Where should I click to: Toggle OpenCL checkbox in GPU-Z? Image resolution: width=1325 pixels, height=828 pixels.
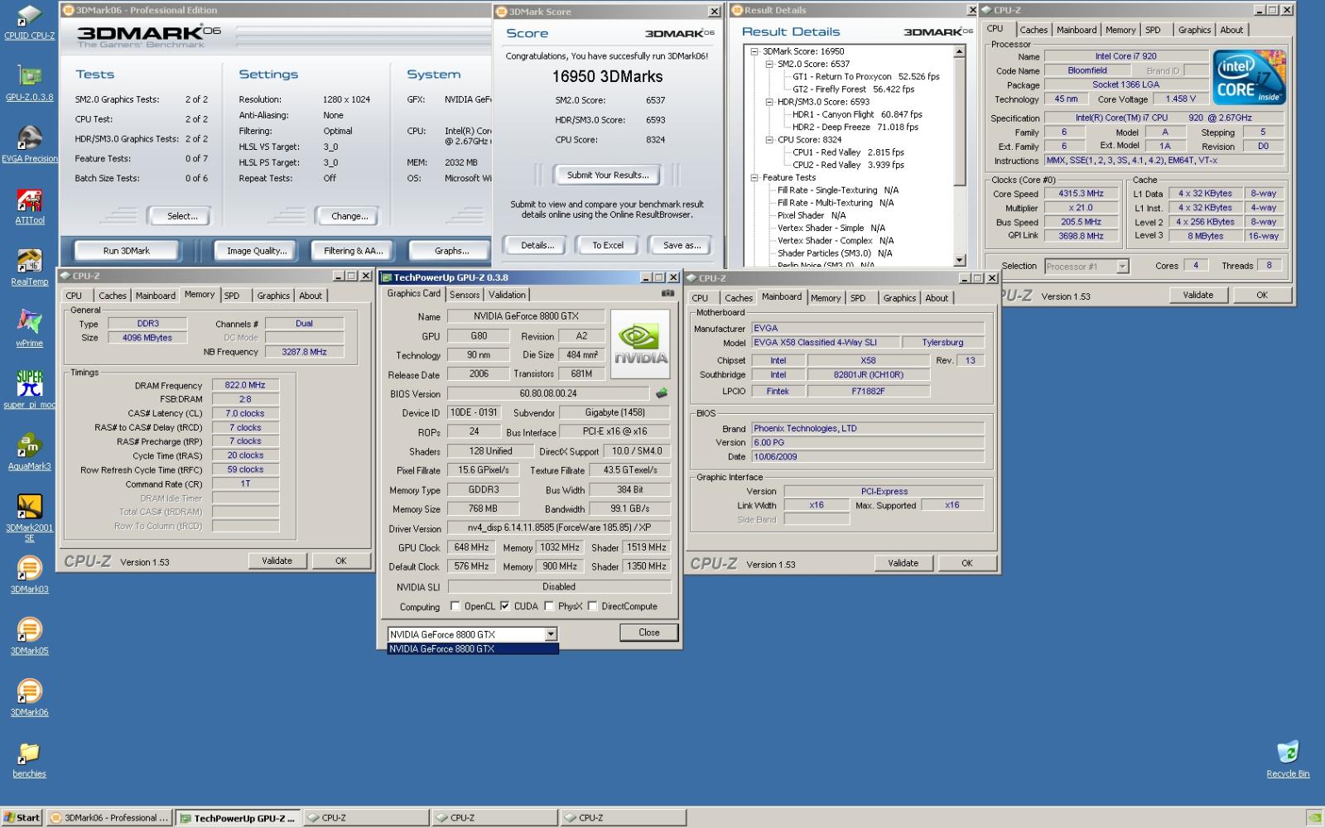point(455,606)
